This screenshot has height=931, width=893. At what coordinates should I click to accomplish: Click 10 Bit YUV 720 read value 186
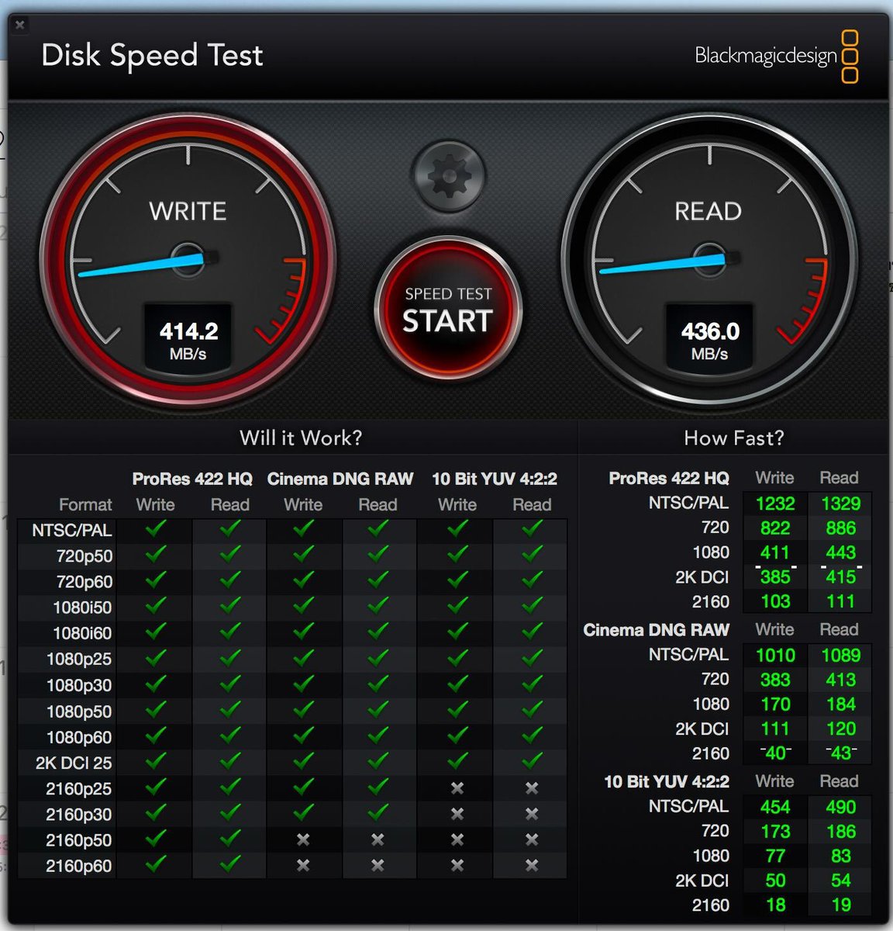(x=841, y=832)
